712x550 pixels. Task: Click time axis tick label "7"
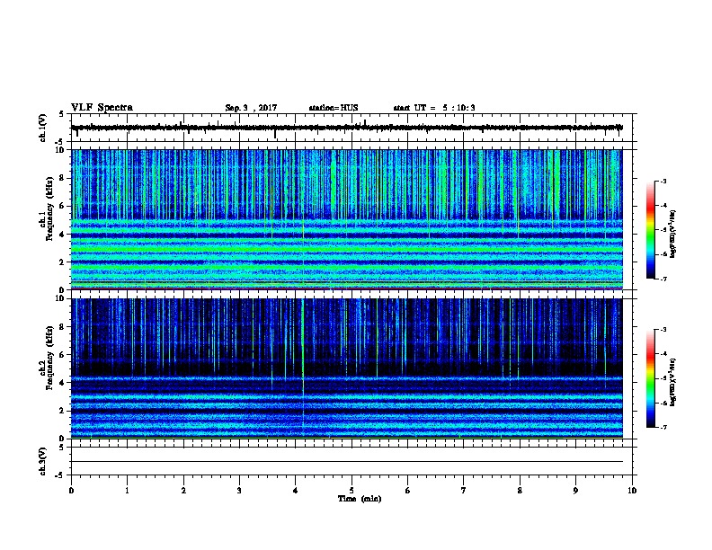[464, 491]
